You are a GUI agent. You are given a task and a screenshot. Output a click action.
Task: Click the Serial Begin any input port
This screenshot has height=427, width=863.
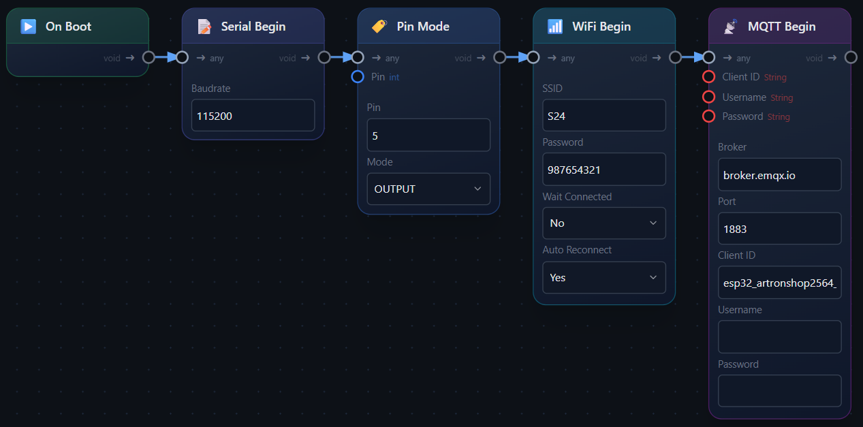[182, 57]
